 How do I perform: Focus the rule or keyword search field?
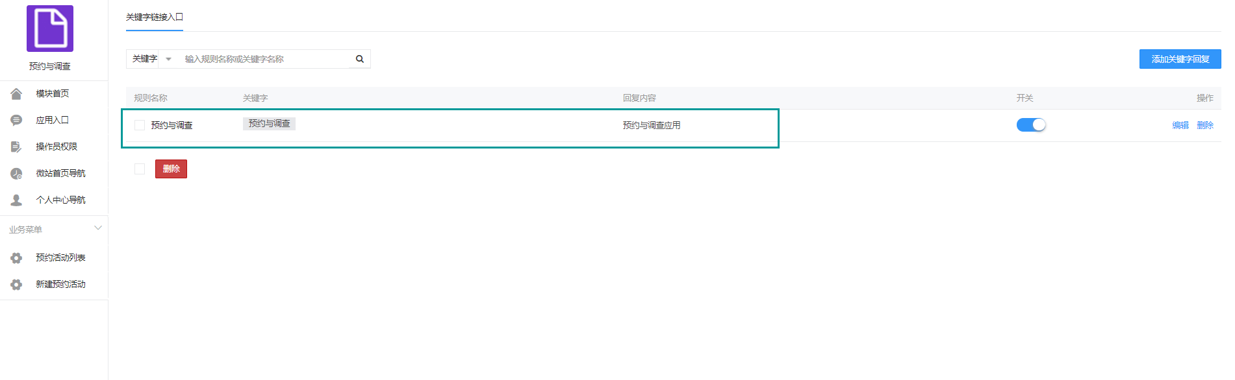(x=263, y=59)
